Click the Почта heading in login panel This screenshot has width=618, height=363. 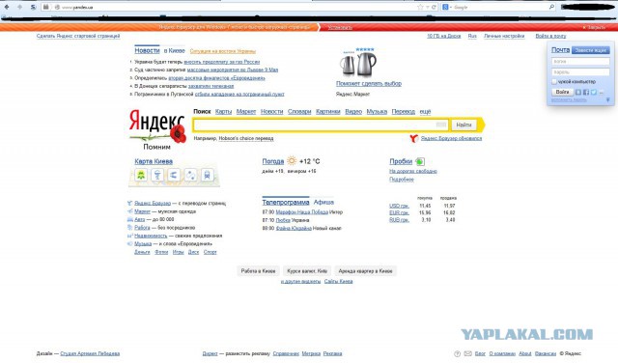tap(560, 49)
